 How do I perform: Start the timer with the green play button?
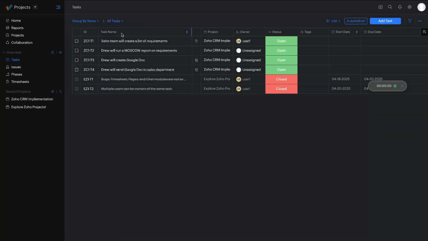tap(395, 86)
